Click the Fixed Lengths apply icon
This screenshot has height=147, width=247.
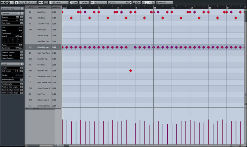(22, 84)
